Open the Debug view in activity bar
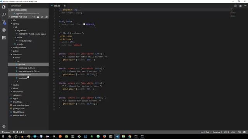 tap(4, 30)
